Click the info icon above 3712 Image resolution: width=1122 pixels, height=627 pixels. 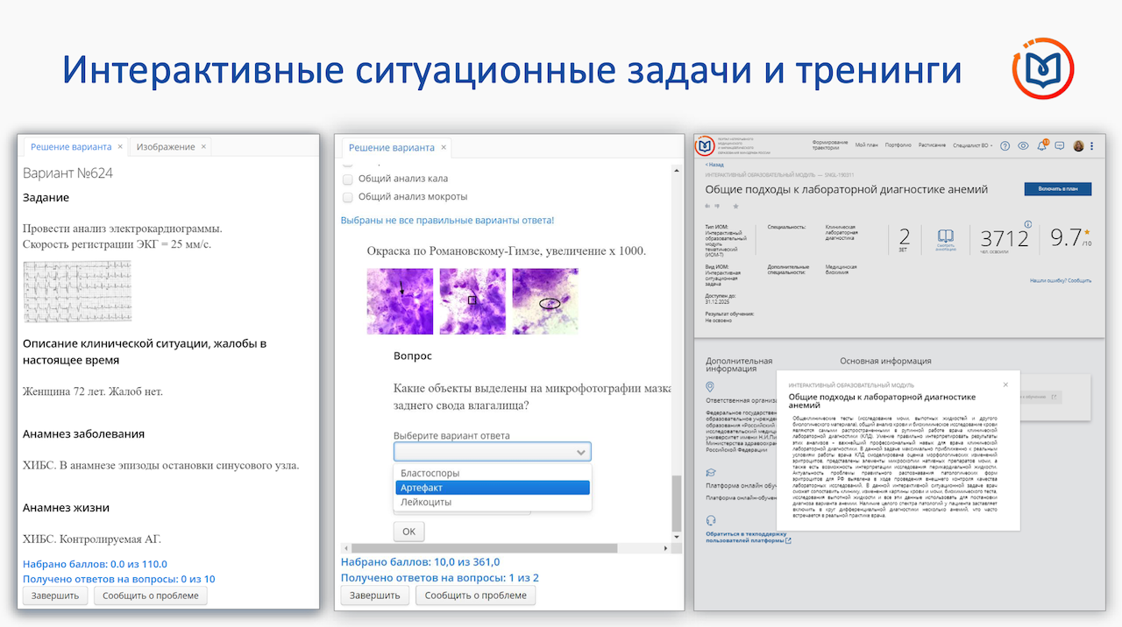[x=1028, y=224]
